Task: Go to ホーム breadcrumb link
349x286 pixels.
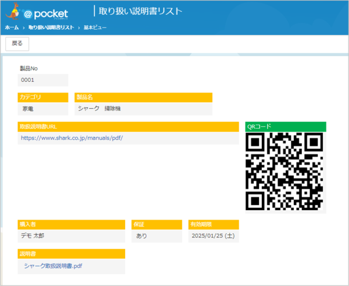Action: (x=12, y=27)
